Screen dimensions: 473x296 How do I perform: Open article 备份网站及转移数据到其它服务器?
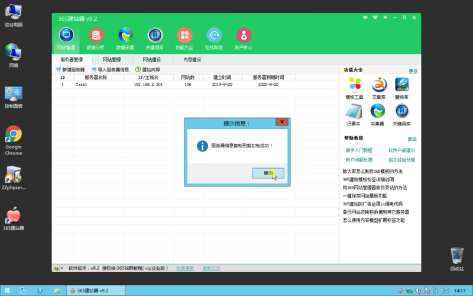[376, 212]
